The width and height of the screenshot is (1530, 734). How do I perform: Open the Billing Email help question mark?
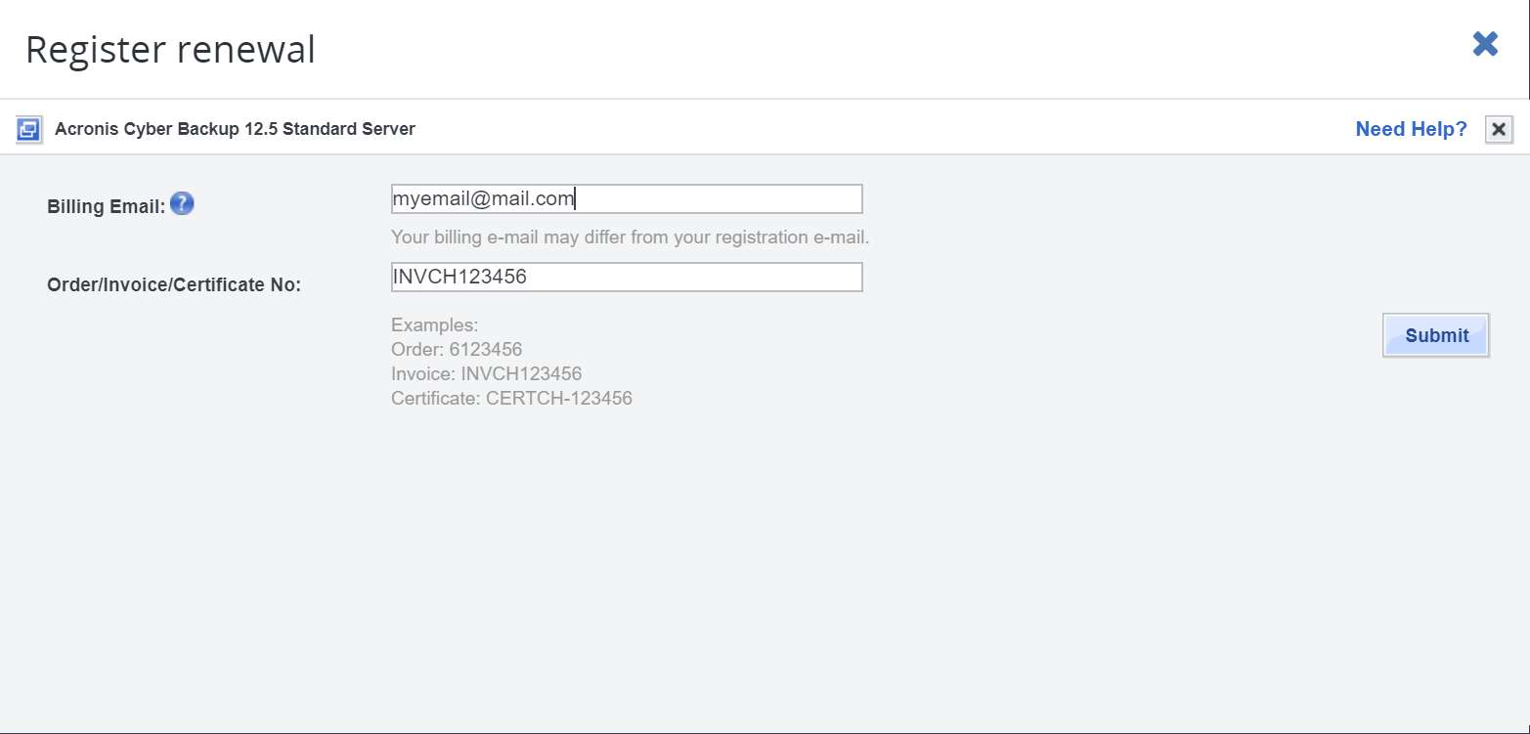(182, 204)
